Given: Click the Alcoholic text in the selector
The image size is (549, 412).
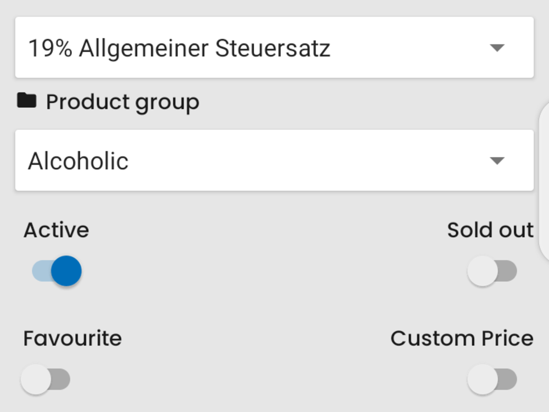Looking at the screenshot, I should click(79, 161).
